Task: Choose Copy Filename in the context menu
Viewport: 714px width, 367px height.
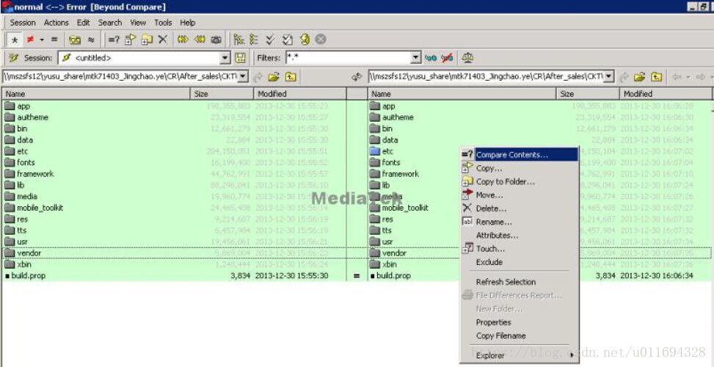Action: click(520, 335)
